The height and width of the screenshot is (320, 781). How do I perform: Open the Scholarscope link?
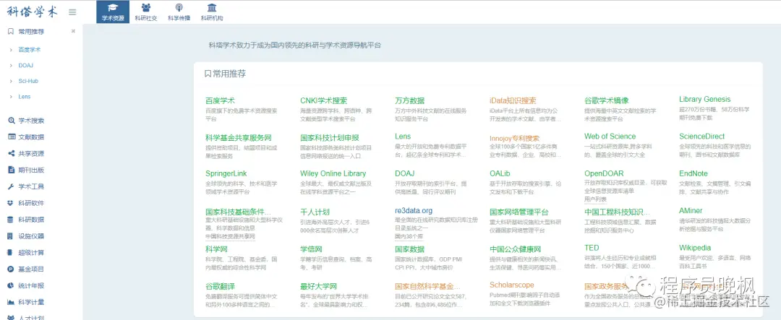pos(511,285)
